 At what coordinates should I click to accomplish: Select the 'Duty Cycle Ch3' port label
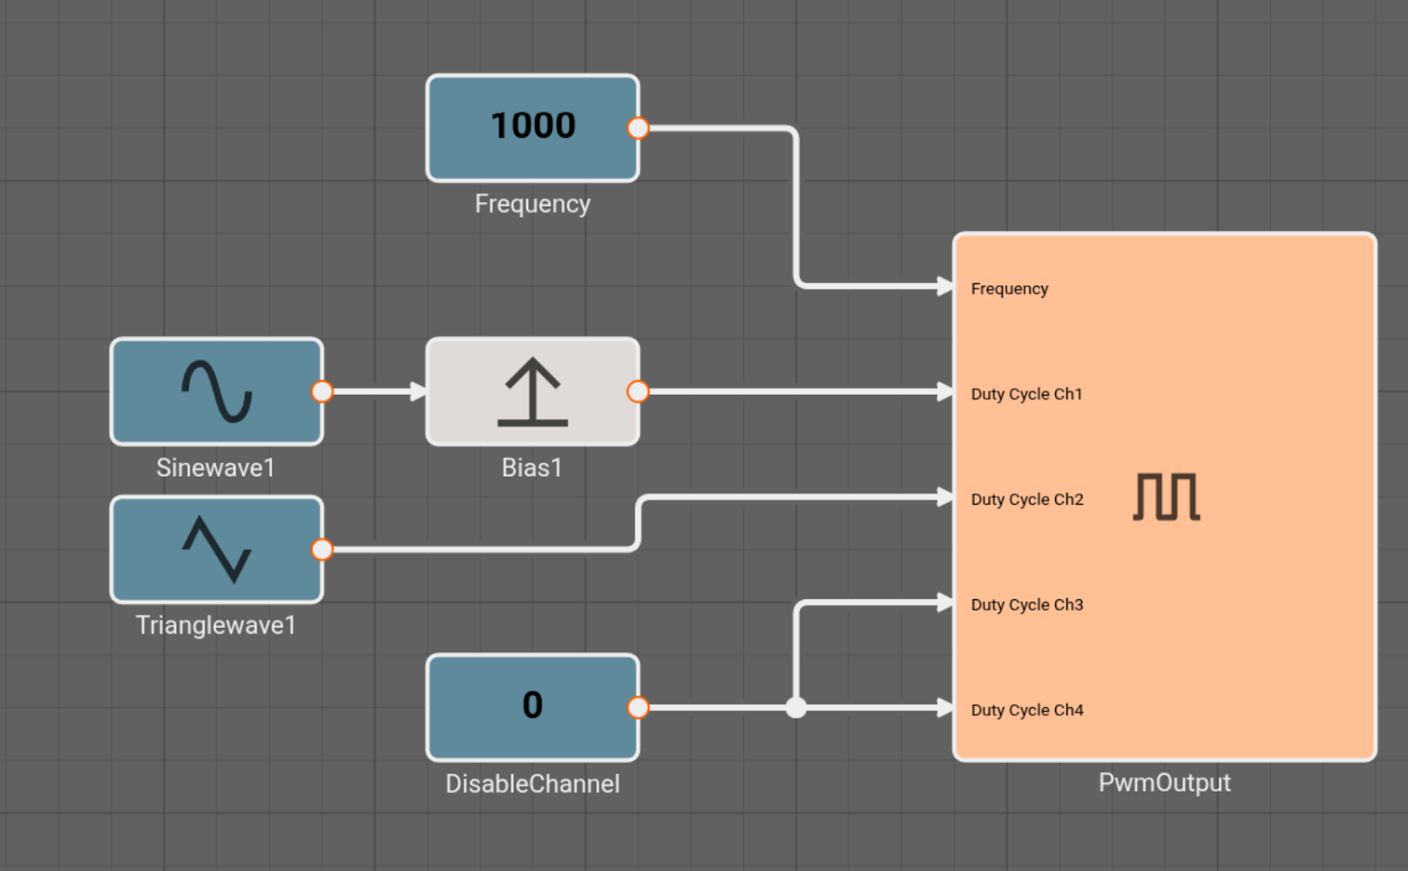pyautogui.click(x=1027, y=605)
